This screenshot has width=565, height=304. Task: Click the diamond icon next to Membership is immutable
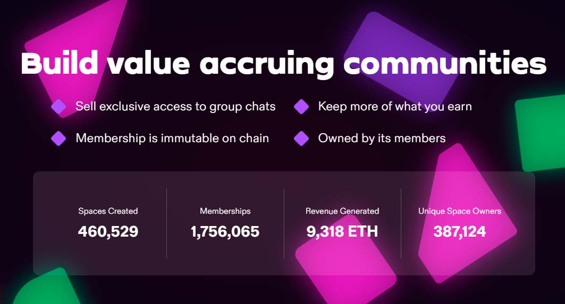[x=58, y=138]
